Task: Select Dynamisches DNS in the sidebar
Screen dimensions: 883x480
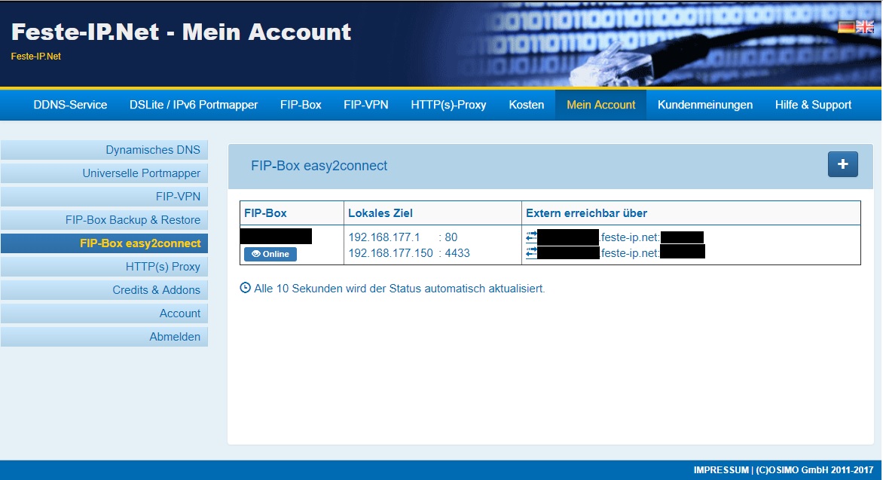Action: (153, 150)
